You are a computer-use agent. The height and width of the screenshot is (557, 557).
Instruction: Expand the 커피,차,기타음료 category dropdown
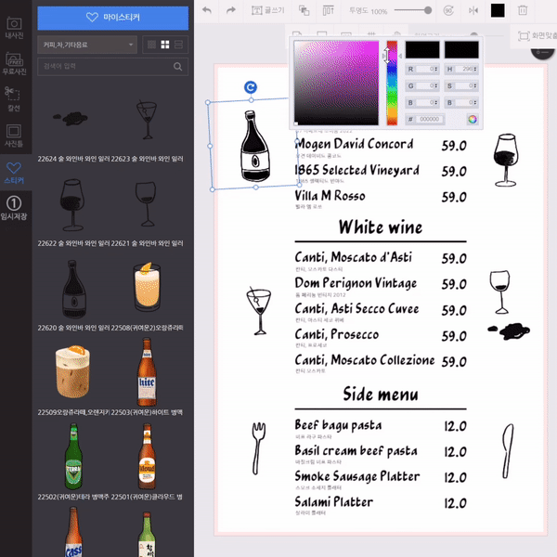point(87,45)
